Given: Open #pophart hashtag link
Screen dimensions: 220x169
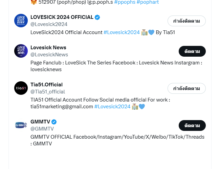Looking at the screenshot, I should 148,2.
